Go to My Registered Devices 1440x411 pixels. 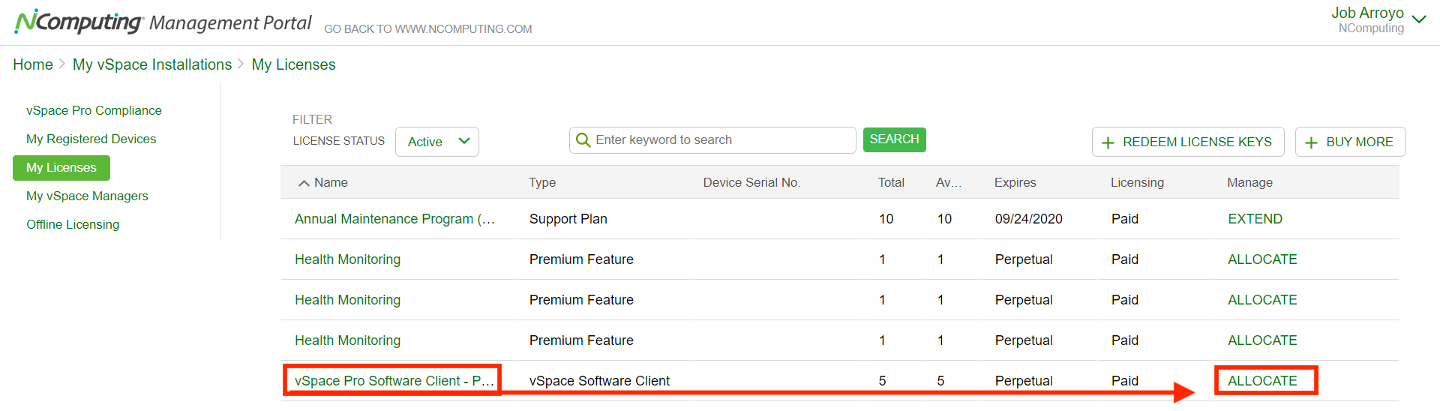coord(91,139)
